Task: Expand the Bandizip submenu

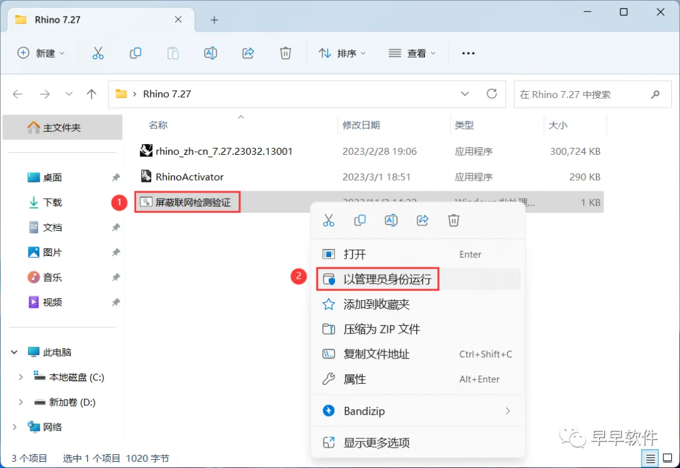Action: (508, 411)
